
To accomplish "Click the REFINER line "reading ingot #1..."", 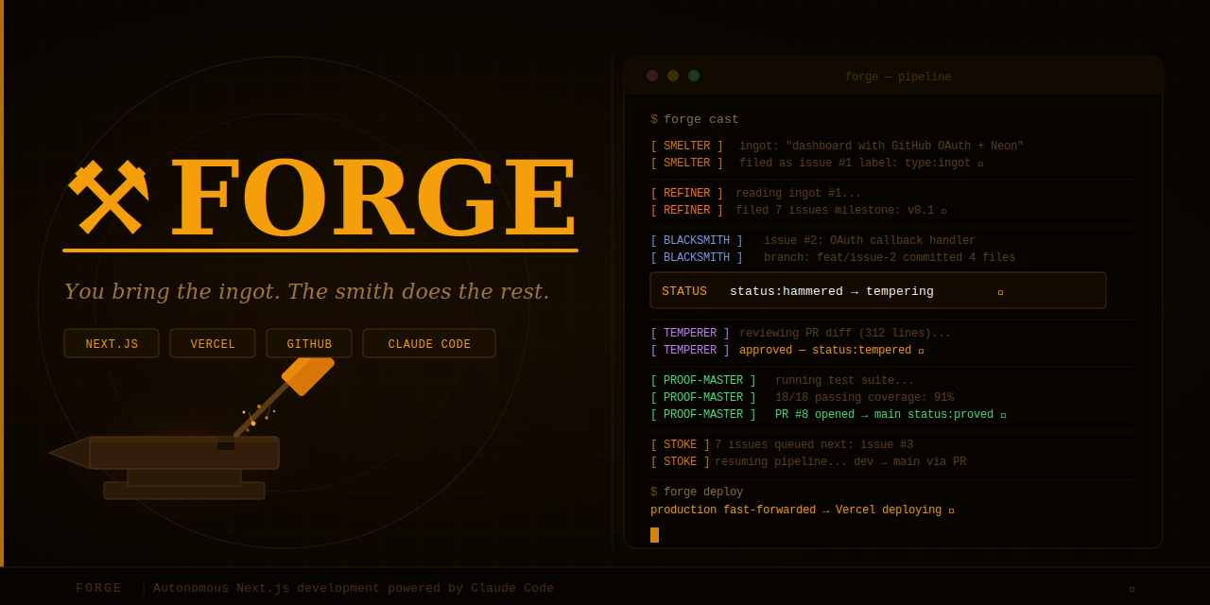I will click(x=755, y=194).
